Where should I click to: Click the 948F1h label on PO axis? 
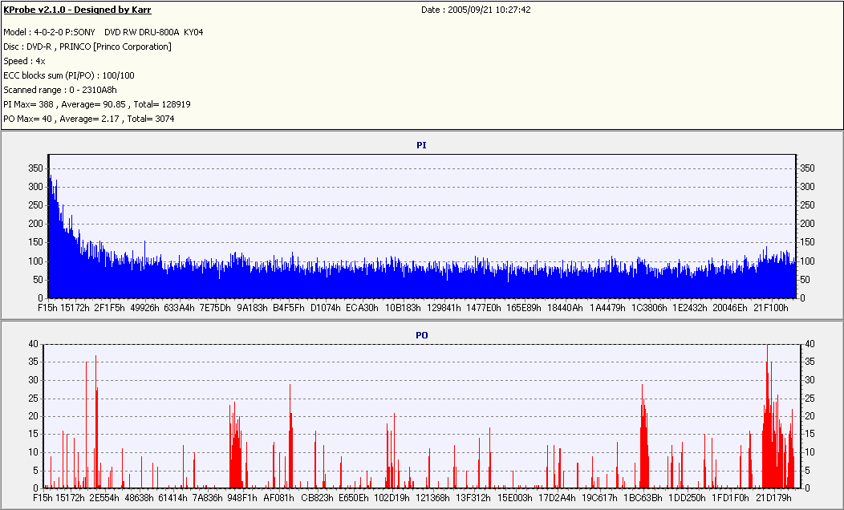(x=242, y=498)
